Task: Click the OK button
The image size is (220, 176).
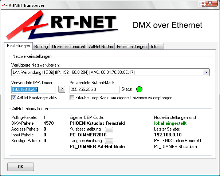Action: coord(20,167)
